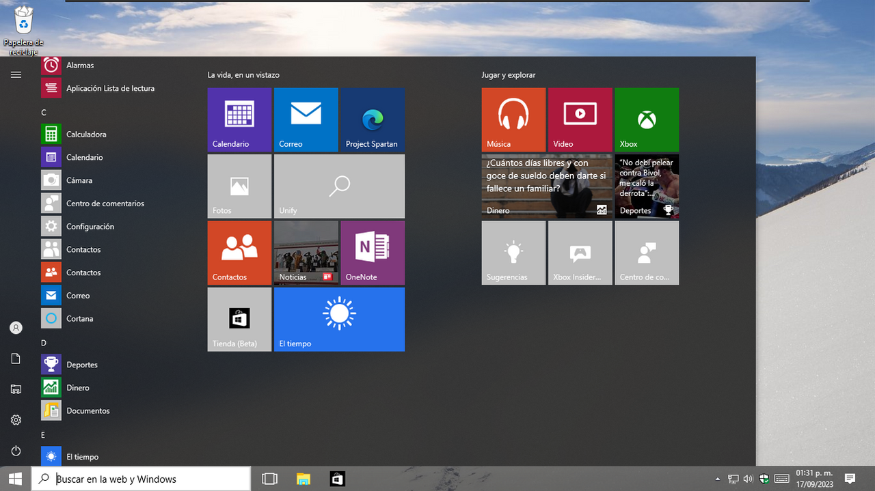Click the 'La vida, en un vistazo' heading
This screenshot has width=875, height=491.
pyautogui.click(x=243, y=75)
